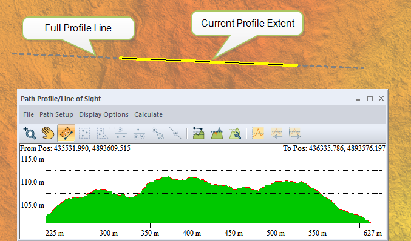Expand the Calculate menu
Screen dimensions: 411x241
click(148, 114)
